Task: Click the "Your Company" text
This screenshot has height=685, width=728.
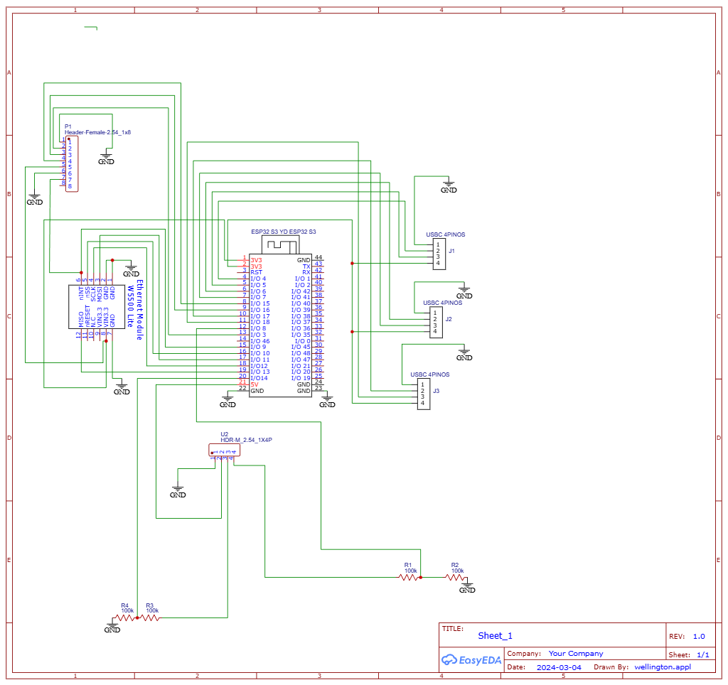Action: click(x=576, y=654)
